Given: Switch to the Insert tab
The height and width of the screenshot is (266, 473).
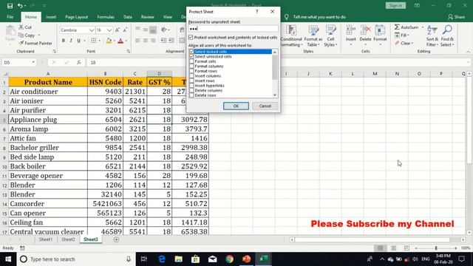Looking at the screenshot, I should pyautogui.click(x=51, y=17).
